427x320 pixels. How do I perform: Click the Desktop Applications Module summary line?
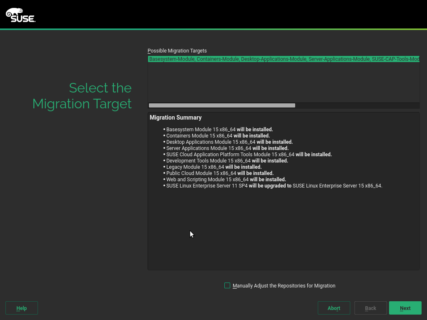(229, 142)
